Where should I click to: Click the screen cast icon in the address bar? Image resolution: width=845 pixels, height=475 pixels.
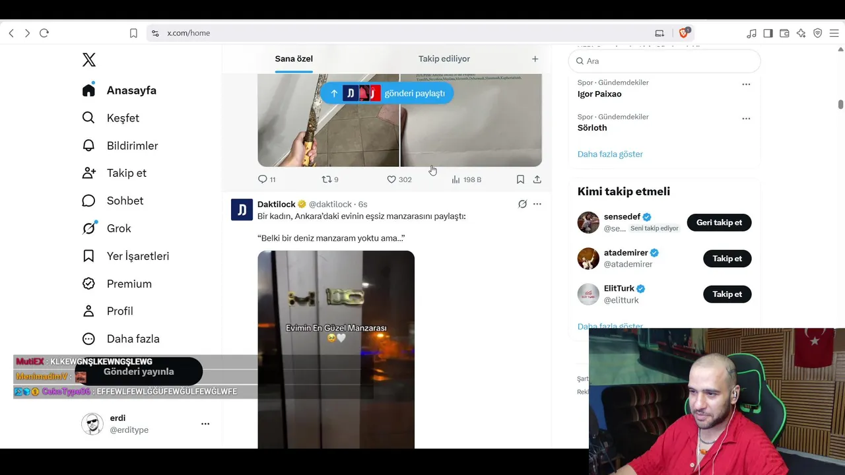coord(659,33)
